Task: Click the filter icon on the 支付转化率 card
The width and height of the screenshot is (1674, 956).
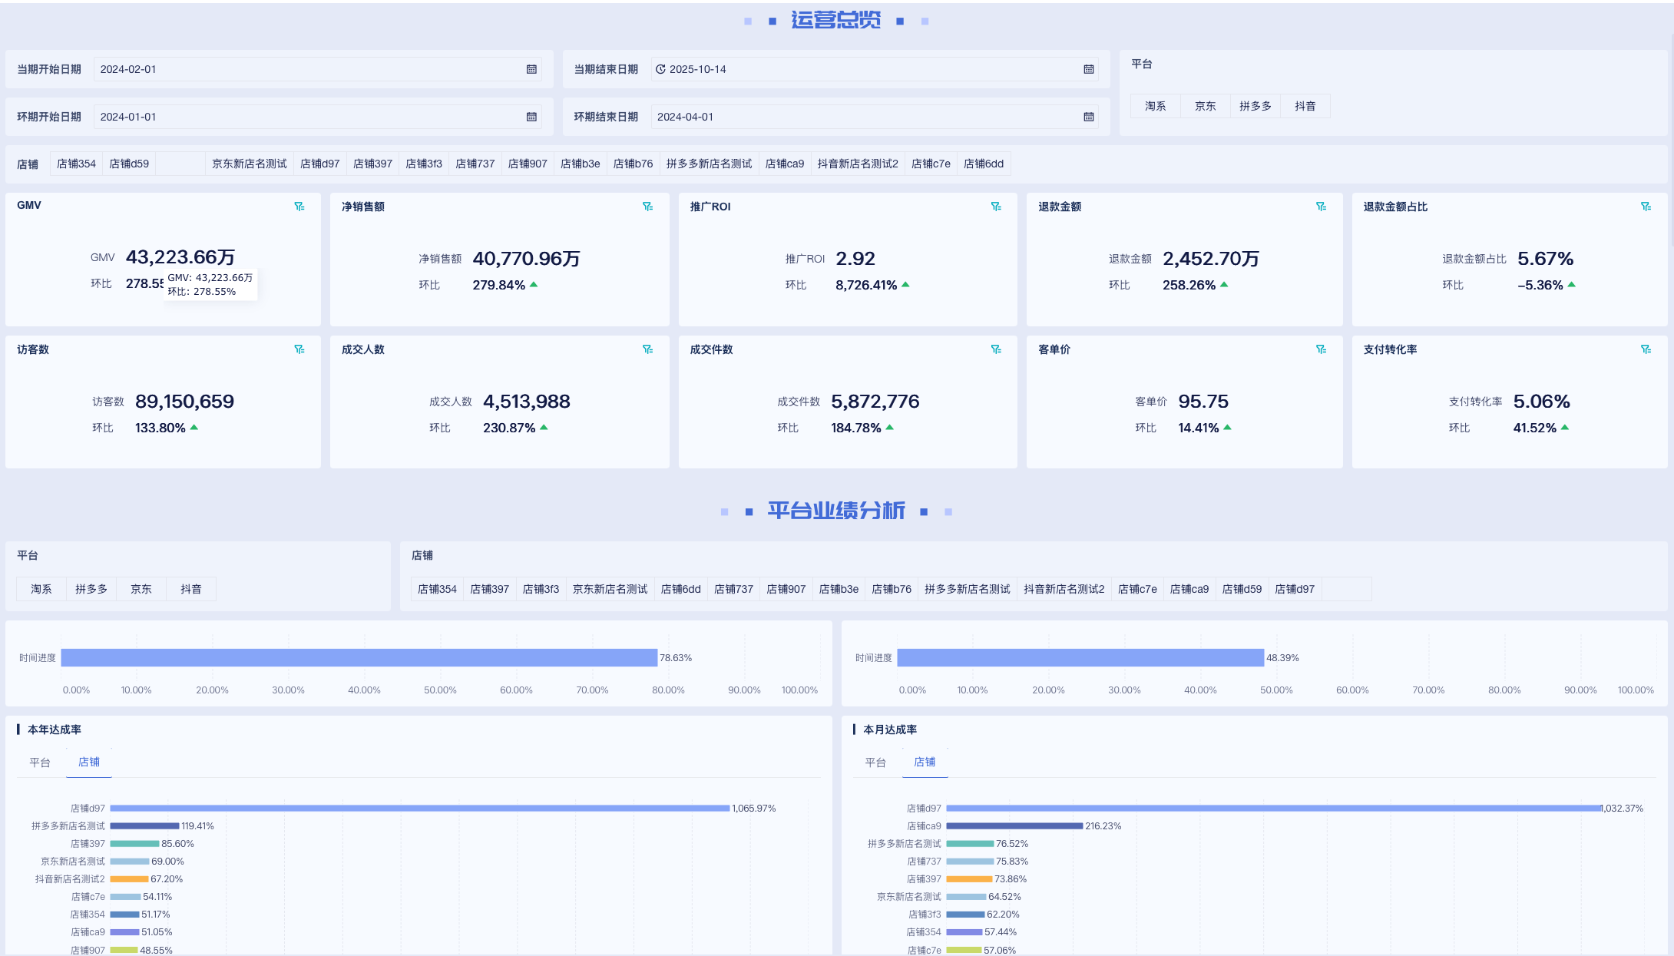Action: point(1646,349)
